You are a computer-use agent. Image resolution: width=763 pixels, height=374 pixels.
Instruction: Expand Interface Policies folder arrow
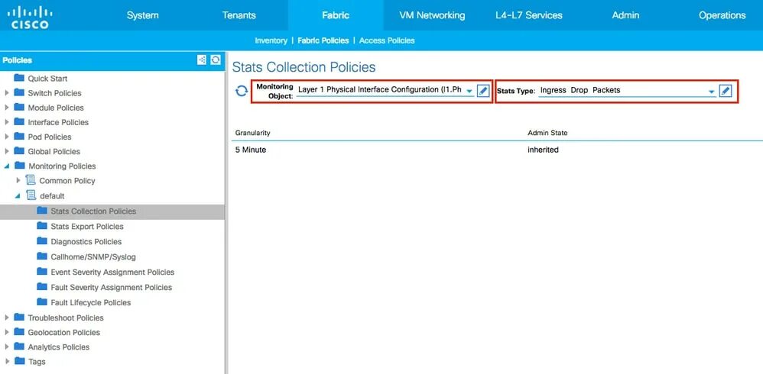[x=7, y=122]
